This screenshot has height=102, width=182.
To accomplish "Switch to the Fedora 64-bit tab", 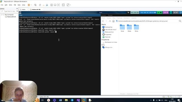I will [36, 9].
